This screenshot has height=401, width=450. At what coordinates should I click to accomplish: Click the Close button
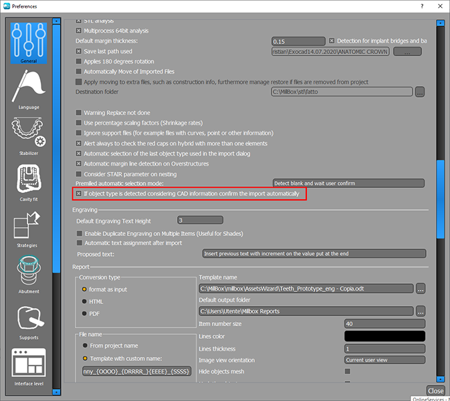point(436,391)
